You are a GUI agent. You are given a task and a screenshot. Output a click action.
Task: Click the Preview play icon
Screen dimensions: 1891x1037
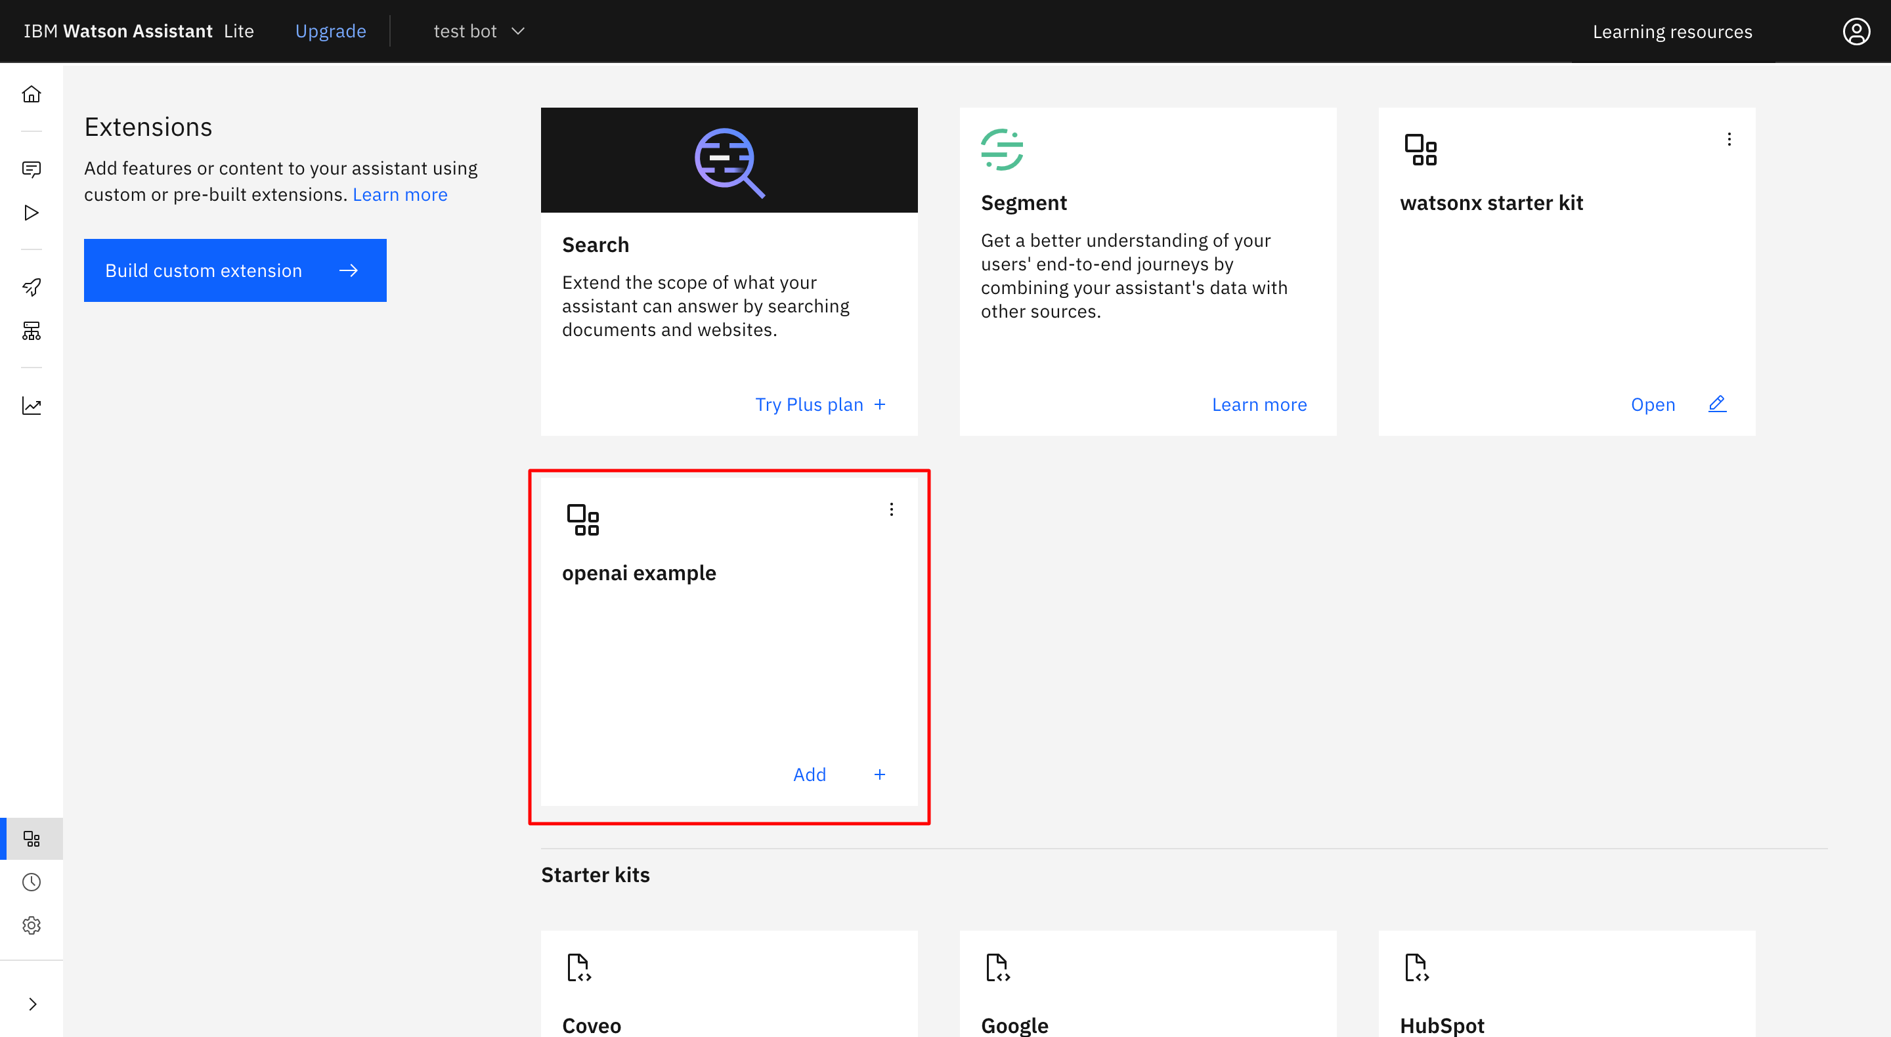[32, 213]
